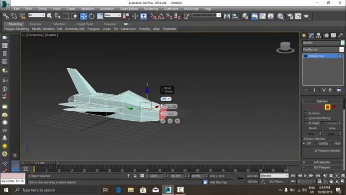Image resolution: width=346 pixels, height=195 pixels.
Task: Enable the Ignore Backfacing checkbox
Action: 305,118
